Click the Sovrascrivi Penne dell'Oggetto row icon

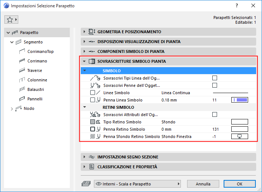click(95, 85)
